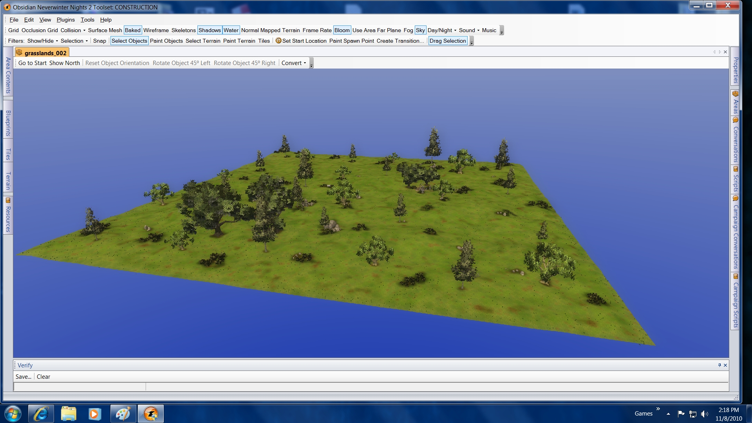Close the Verify panel

[725, 365]
